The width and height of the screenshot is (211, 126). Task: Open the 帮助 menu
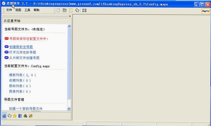click(x=37, y=10)
